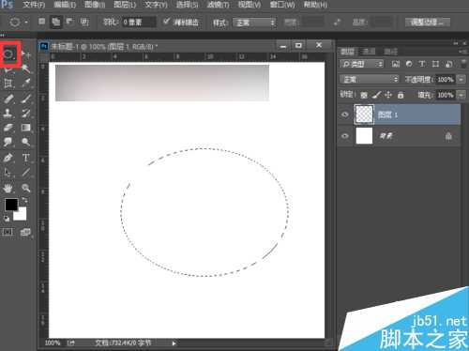Select the Path Selection tool
Viewport: 469px width, 351px height.
pyautogui.click(x=8, y=172)
